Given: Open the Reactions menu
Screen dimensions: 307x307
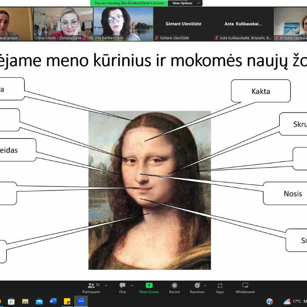Looking at the screenshot, I should point(197,288).
